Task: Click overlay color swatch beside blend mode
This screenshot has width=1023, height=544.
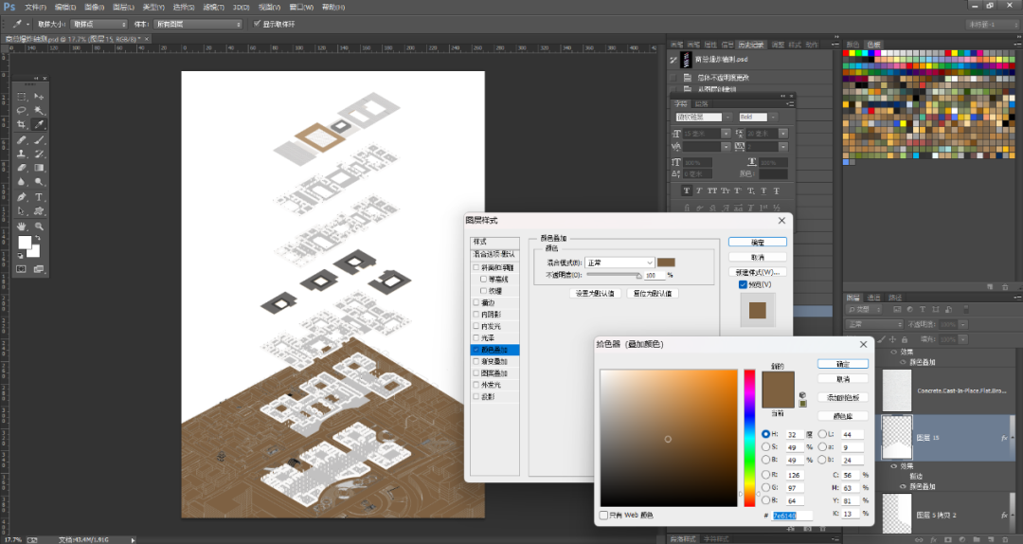Action: [x=666, y=263]
